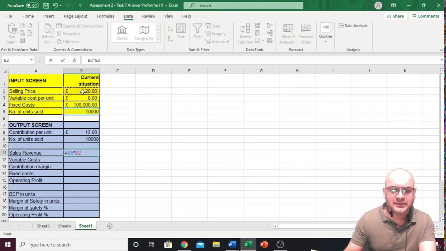Click the Share button
The height and width of the screenshot is (251, 446).
coord(395,16)
